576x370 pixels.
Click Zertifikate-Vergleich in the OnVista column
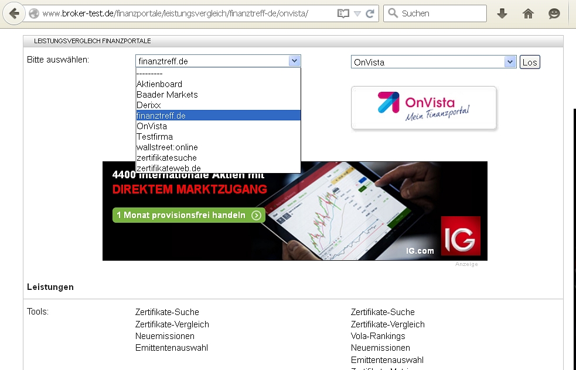coord(387,324)
